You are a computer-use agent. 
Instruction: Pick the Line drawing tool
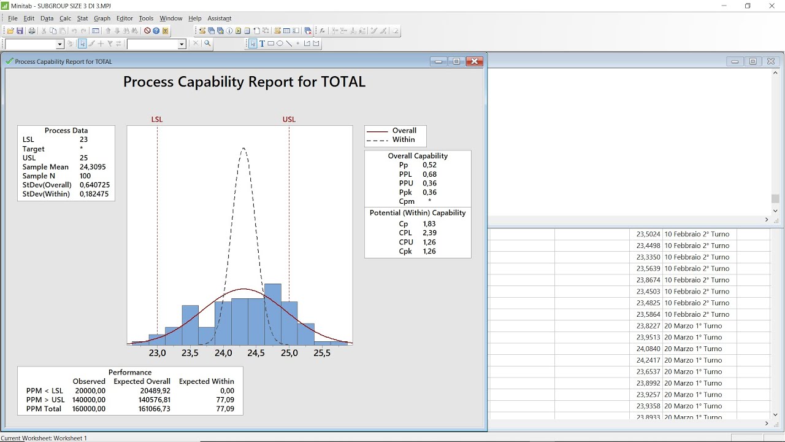pyautogui.click(x=289, y=44)
